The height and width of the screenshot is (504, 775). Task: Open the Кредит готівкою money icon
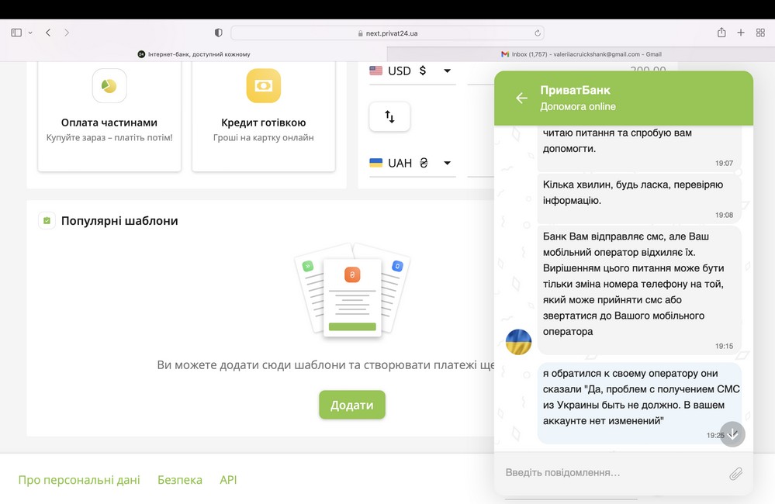[x=264, y=86]
